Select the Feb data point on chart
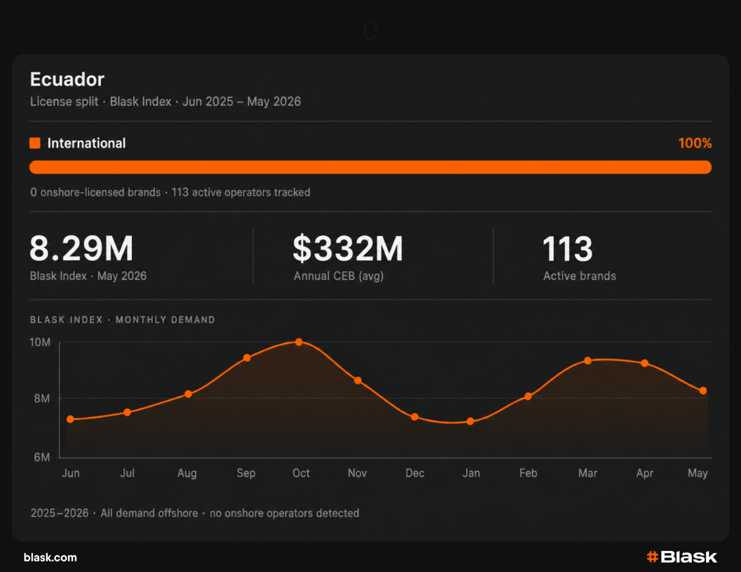 528,397
